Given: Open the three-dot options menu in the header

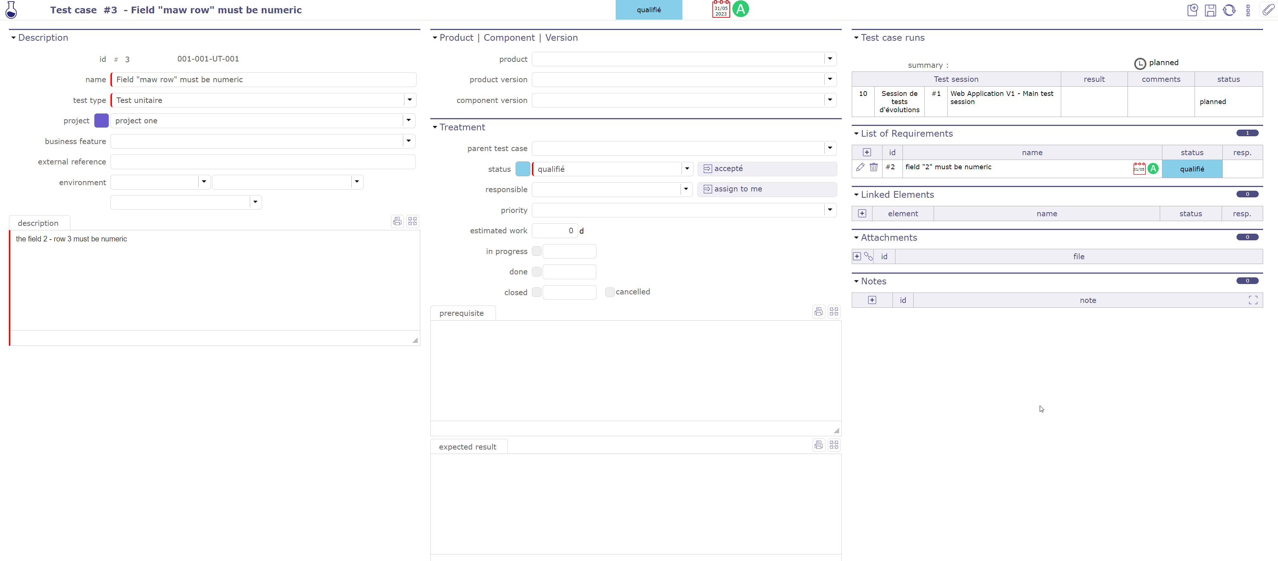Looking at the screenshot, I should tap(1248, 10).
